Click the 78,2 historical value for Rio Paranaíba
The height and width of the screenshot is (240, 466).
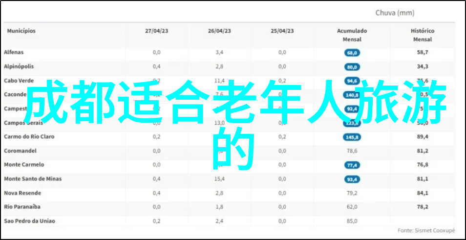coord(423,207)
